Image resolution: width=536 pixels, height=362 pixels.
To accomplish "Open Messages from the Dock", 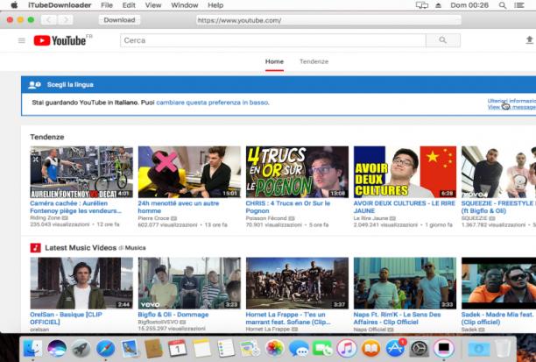I will click(299, 348).
